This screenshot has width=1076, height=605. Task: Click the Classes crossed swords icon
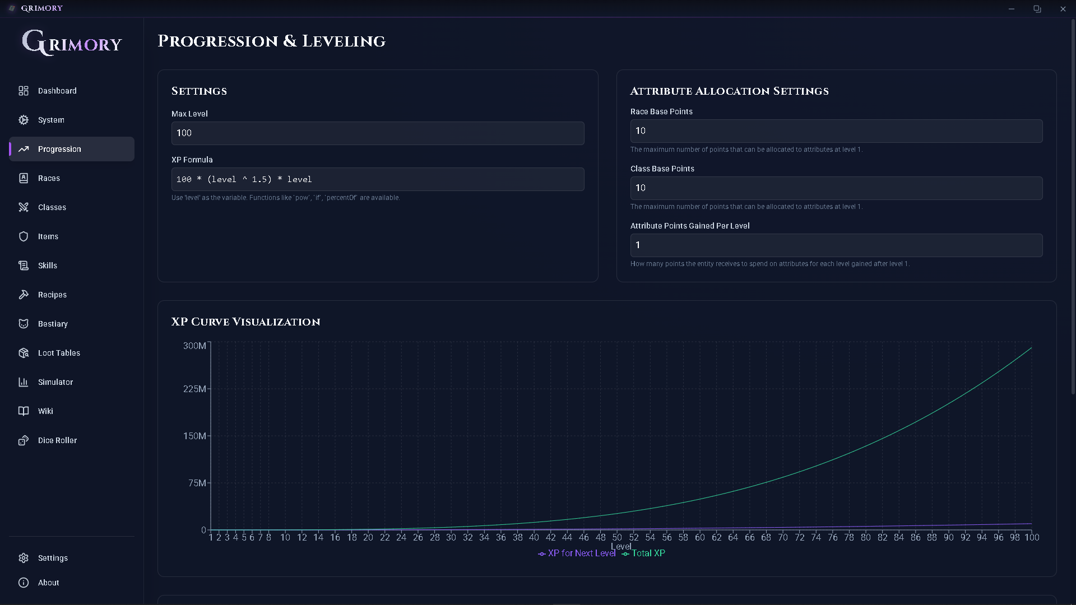(x=24, y=207)
